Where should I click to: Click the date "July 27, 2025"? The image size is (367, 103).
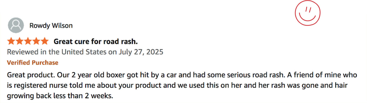(141, 52)
